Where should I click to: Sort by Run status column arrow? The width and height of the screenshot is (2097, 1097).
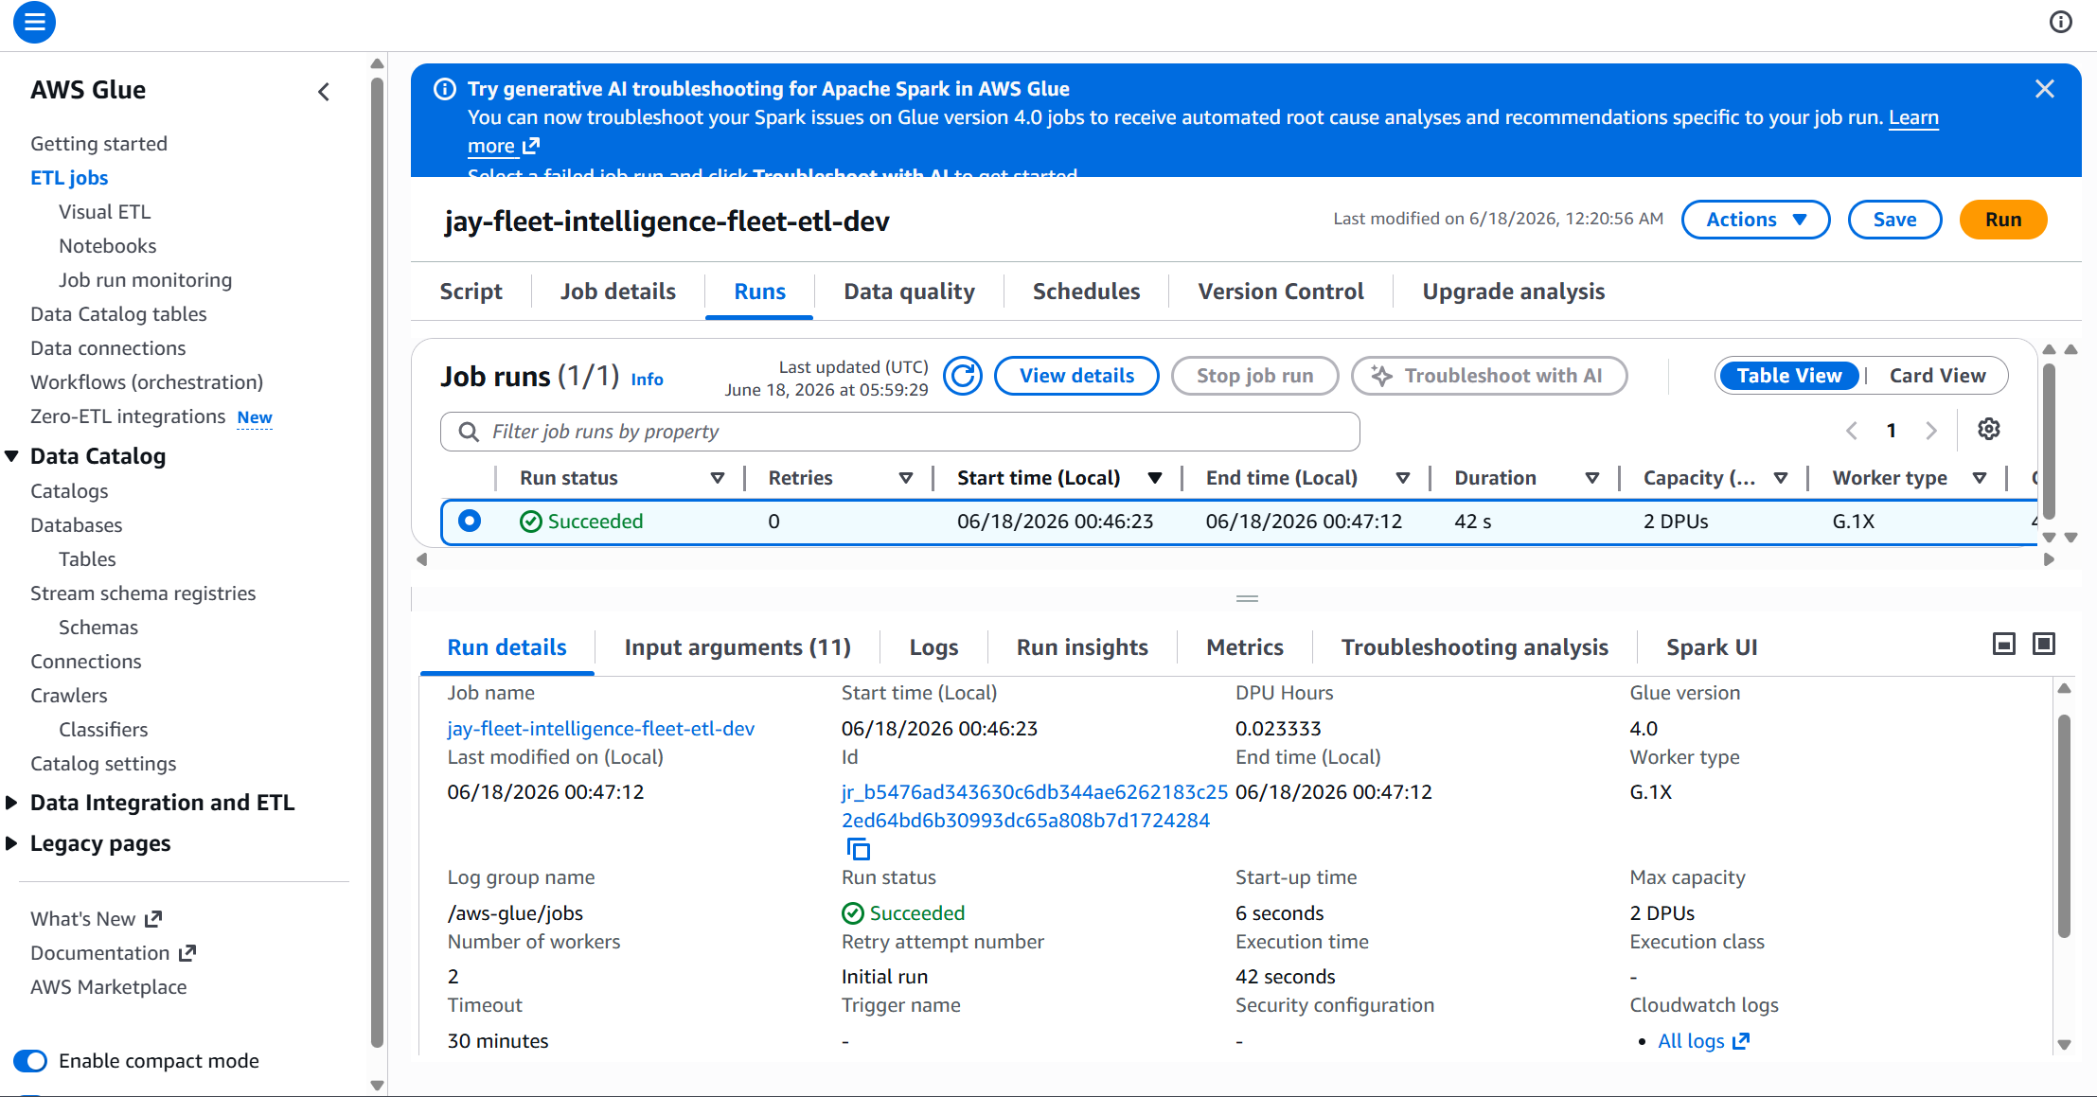(718, 479)
